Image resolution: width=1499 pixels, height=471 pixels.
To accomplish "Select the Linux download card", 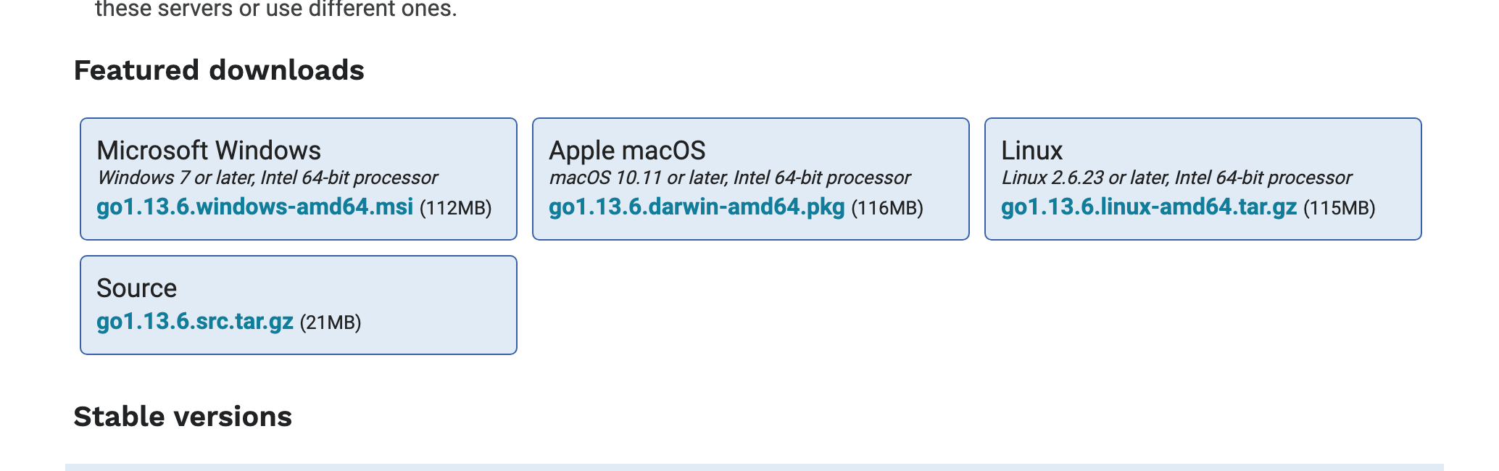I will click(1203, 178).
